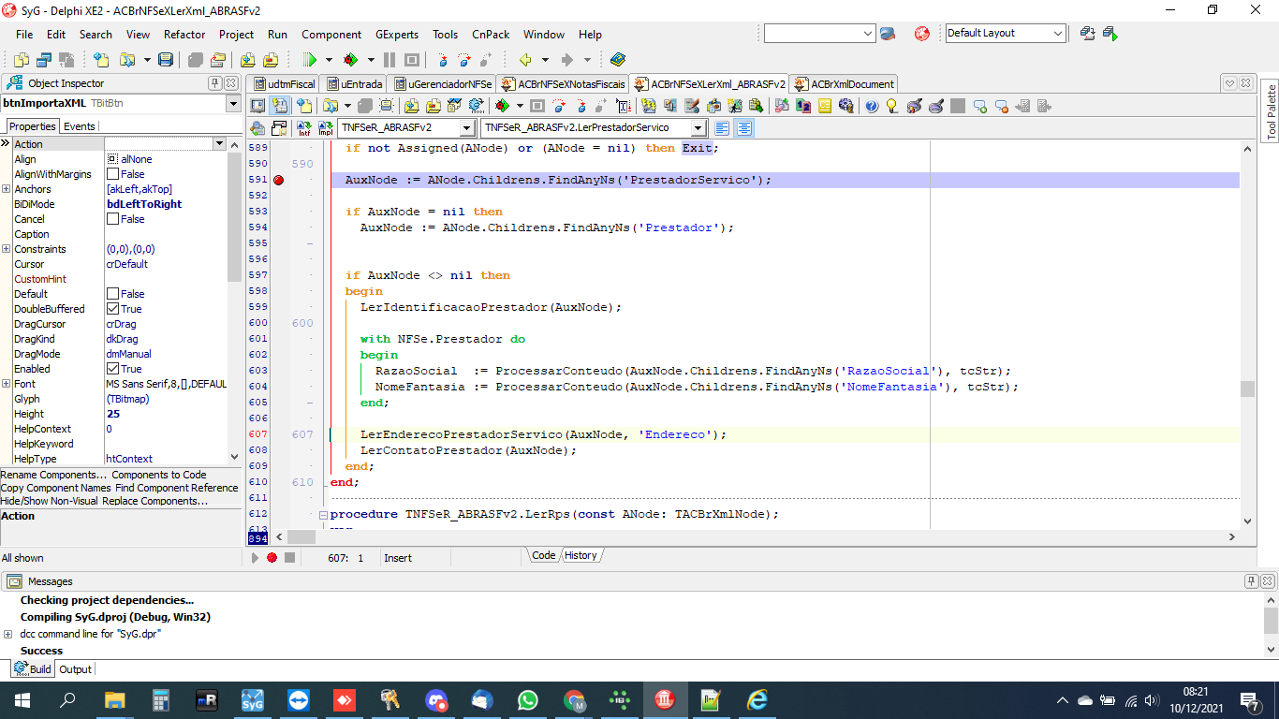Viewport: 1279px width, 719px height.
Task: Click the left-align lines icon next to the method combo
Action: (x=723, y=128)
